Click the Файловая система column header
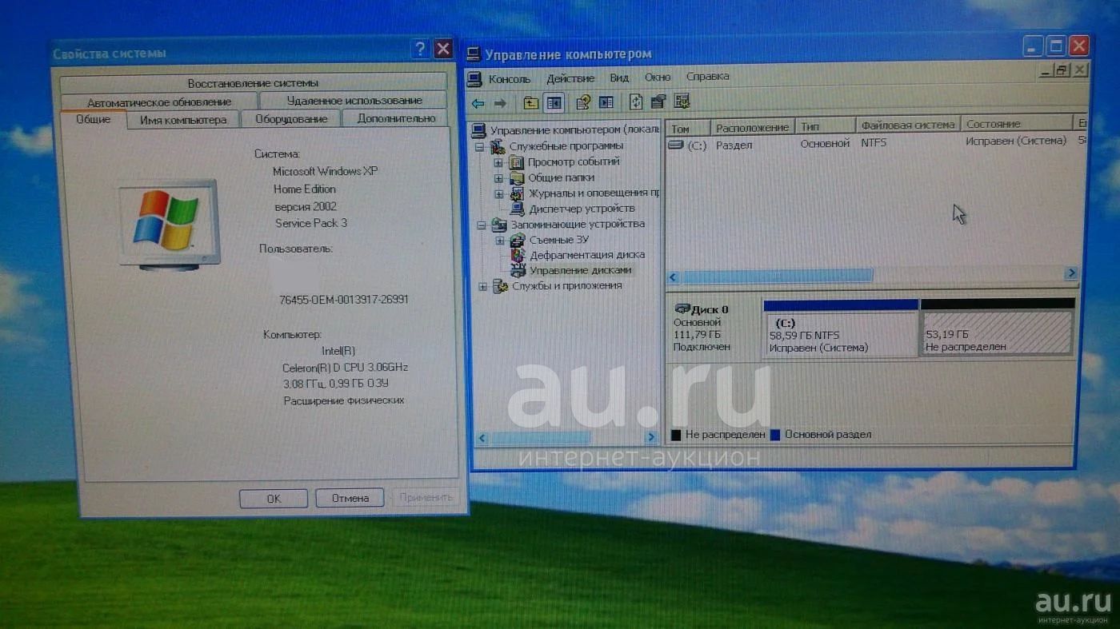Viewport: 1120px width, 629px height. coord(908,125)
